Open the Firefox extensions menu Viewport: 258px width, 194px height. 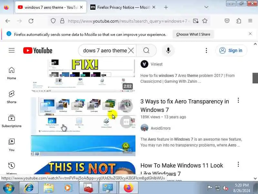point(239,21)
